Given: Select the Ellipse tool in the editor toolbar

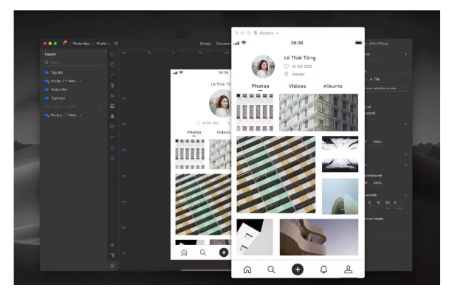Looking at the screenshot, I should tap(112, 65).
